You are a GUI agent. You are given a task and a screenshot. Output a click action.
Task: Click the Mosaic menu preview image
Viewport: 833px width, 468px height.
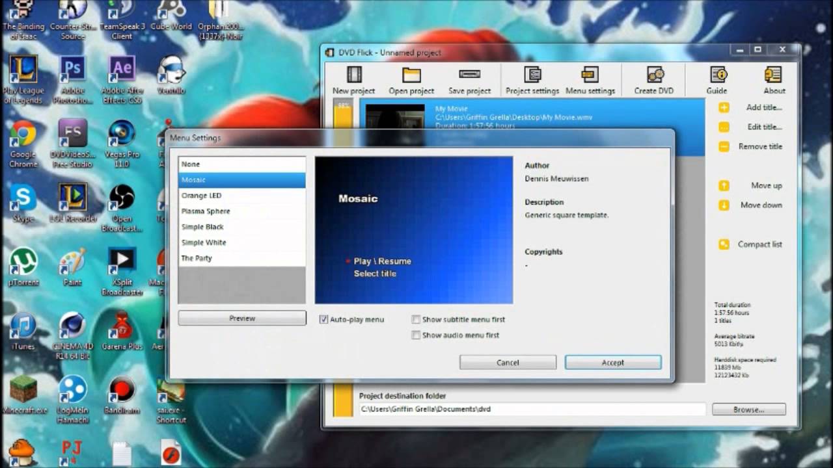(x=414, y=230)
